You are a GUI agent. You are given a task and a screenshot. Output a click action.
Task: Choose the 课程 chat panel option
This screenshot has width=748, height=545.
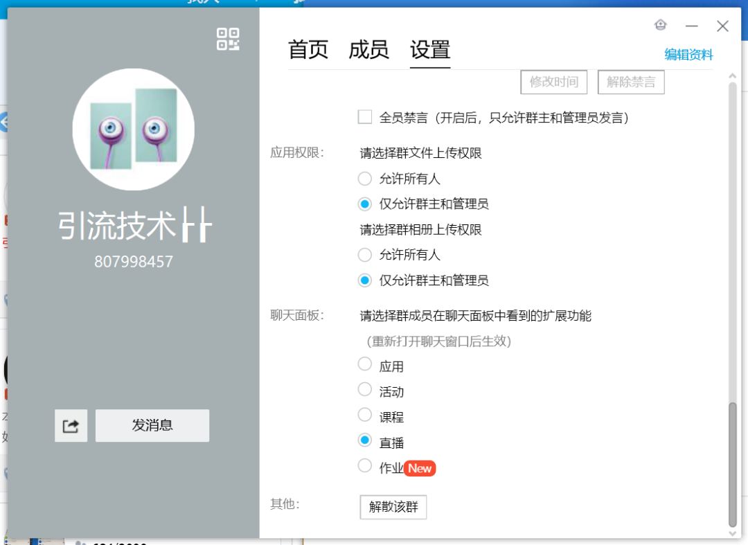point(365,414)
